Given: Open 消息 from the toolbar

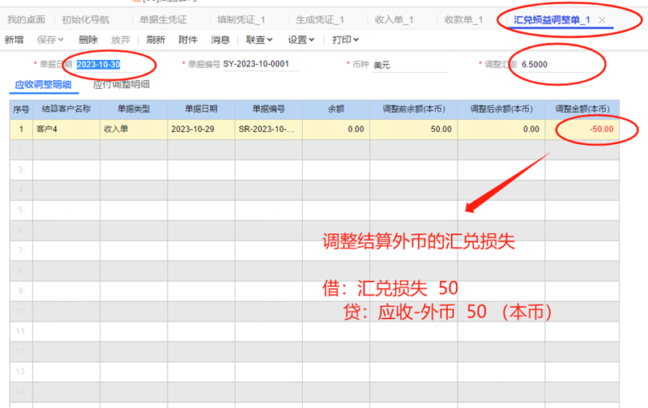Looking at the screenshot, I should tap(220, 40).
